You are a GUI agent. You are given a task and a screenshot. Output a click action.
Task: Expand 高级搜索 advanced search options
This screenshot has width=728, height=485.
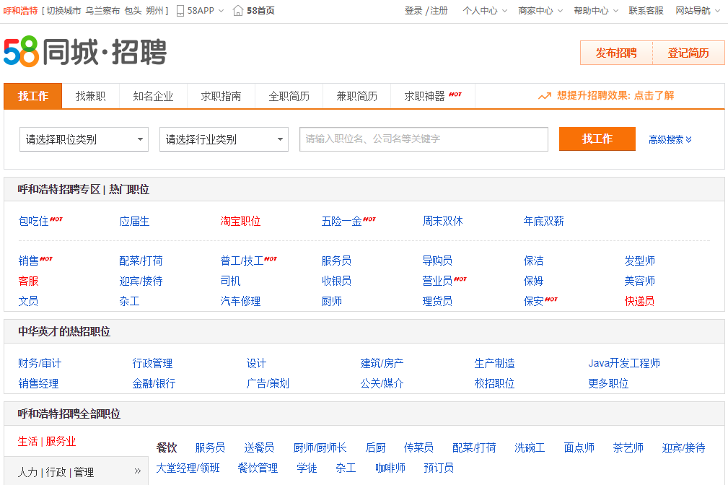tap(670, 139)
